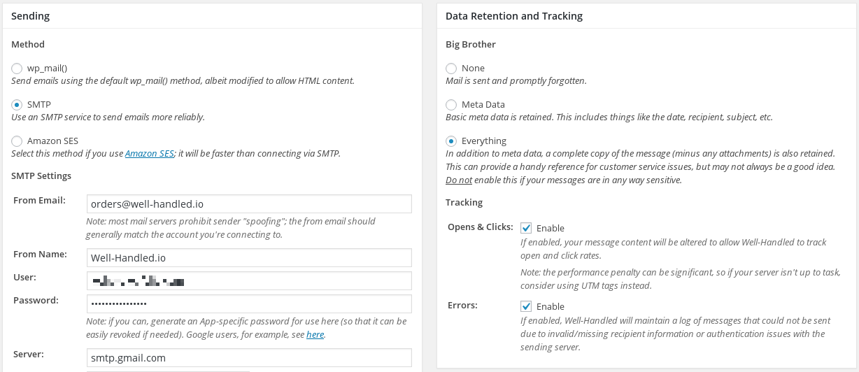Select Everything retention option
This screenshot has width=859, height=372.
click(x=451, y=141)
